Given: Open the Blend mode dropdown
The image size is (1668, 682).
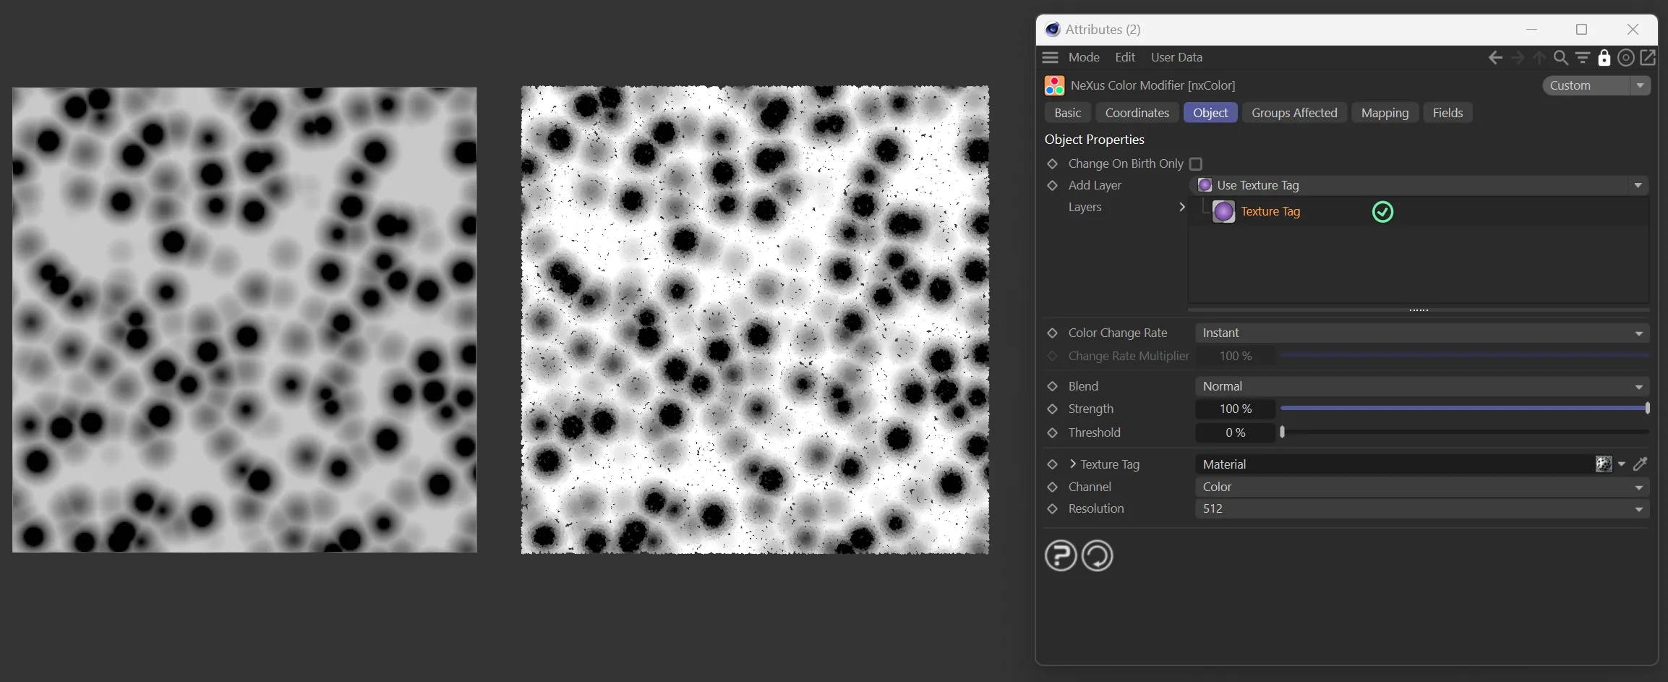Looking at the screenshot, I should coord(1421,387).
